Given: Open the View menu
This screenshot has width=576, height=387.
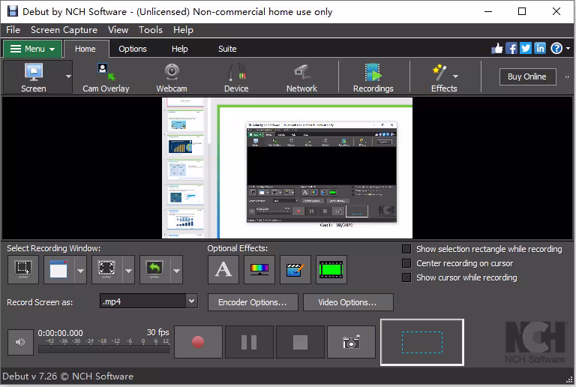Looking at the screenshot, I should coord(118,30).
